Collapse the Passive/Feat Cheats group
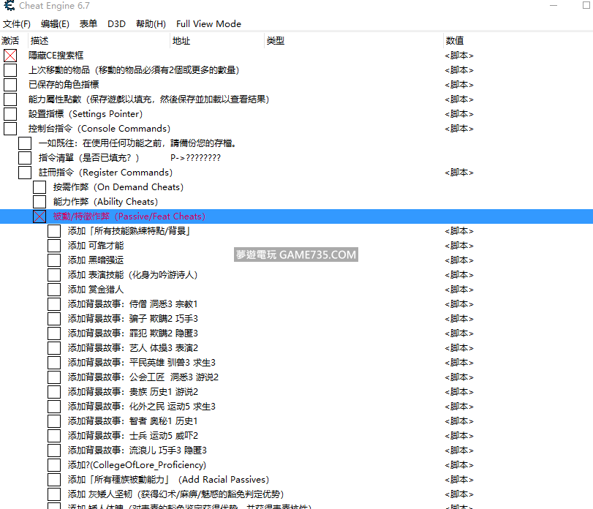The image size is (593, 509). click(39, 216)
